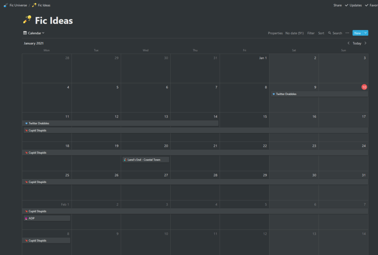Click the ADP event icon
The image size is (378, 255).
click(x=26, y=218)
